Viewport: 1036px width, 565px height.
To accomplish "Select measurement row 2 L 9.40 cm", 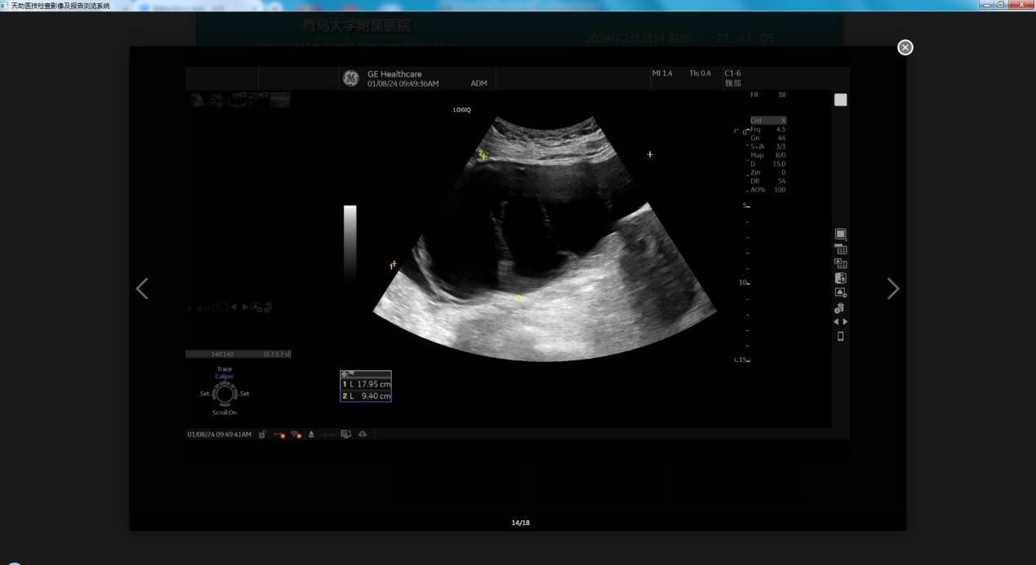I will tap(366, 396).
